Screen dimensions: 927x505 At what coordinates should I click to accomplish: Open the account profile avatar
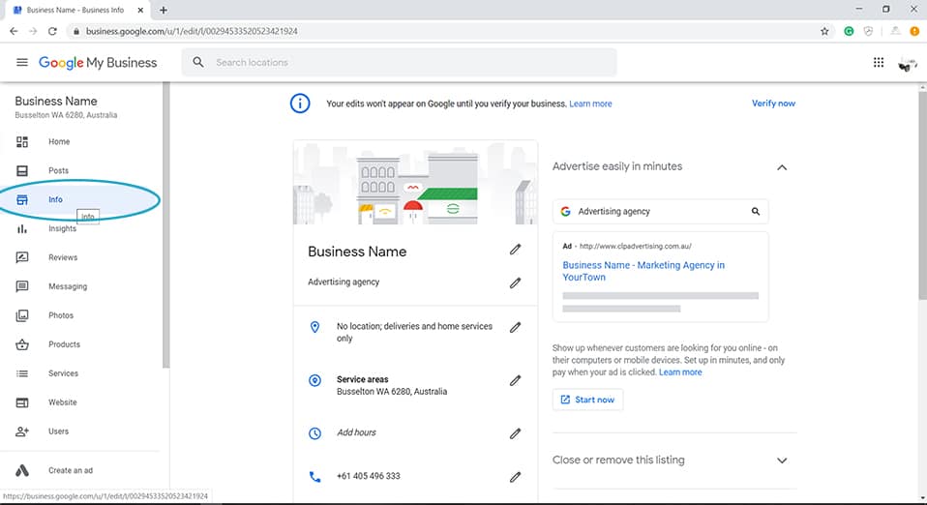point(907,63)
